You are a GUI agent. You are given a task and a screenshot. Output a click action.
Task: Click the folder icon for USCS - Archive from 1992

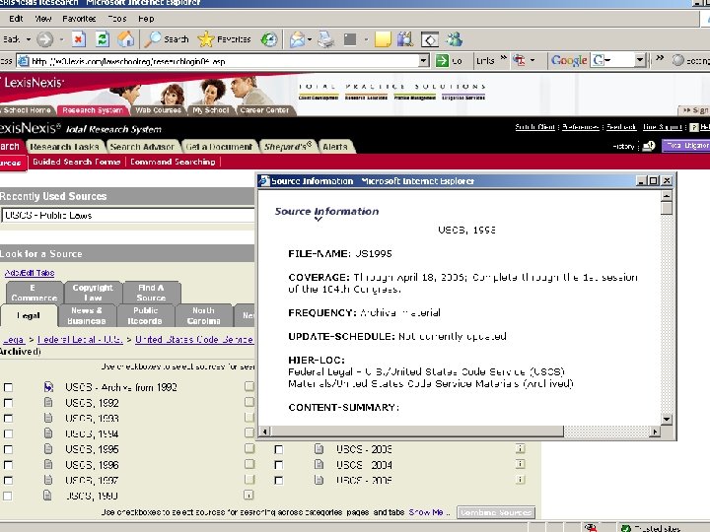48,387
